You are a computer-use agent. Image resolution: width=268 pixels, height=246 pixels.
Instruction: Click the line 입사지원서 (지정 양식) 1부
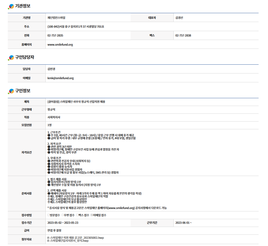[64, 182]
